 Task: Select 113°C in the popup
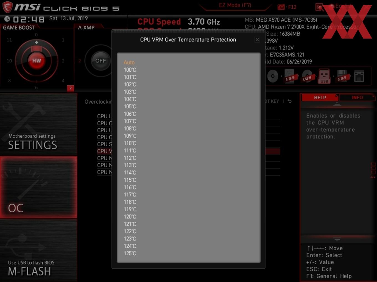(130, 165)
